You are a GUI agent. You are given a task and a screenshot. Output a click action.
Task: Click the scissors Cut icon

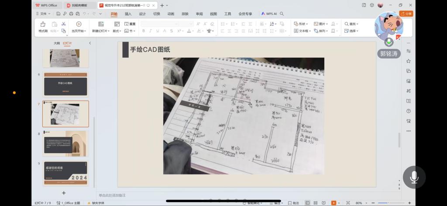tap(64, 24)
